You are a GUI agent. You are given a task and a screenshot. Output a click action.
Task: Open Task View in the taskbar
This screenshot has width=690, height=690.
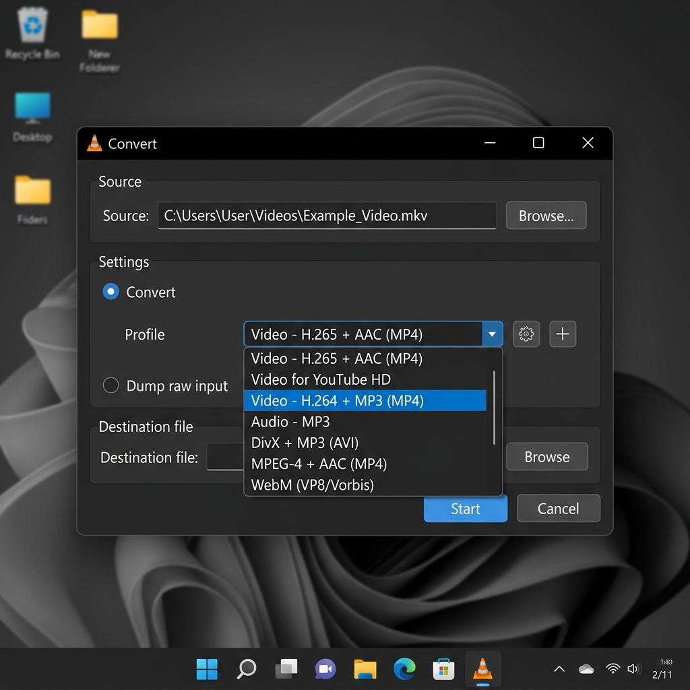(286, 669)
